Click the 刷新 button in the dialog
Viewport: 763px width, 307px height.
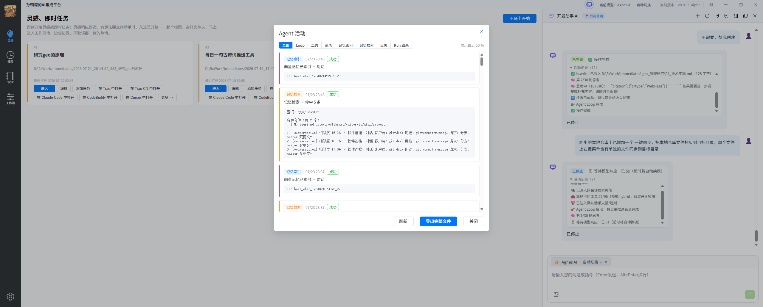[x=403, y=221]
